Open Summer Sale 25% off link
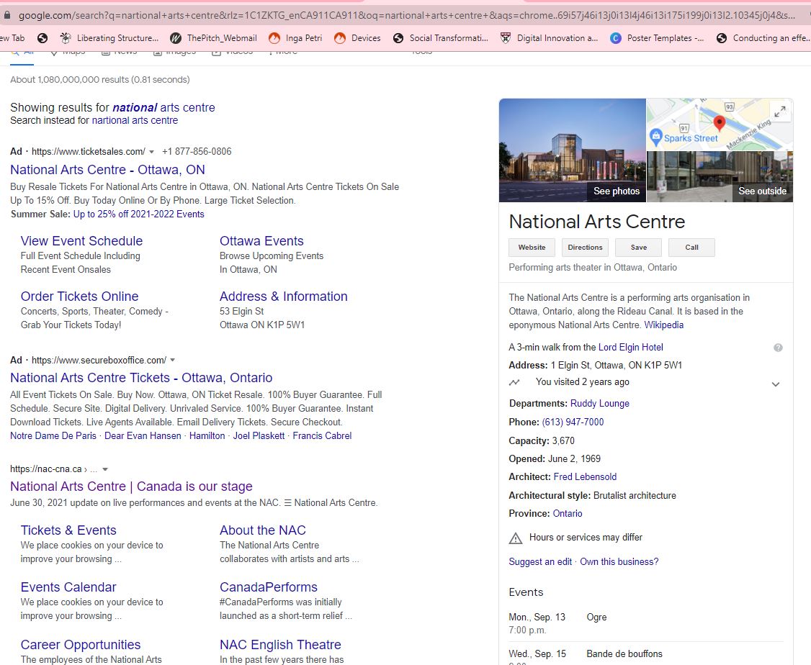The width and height of the screenshot is (811, 665). pyautogui.click(x=138, y=214)
